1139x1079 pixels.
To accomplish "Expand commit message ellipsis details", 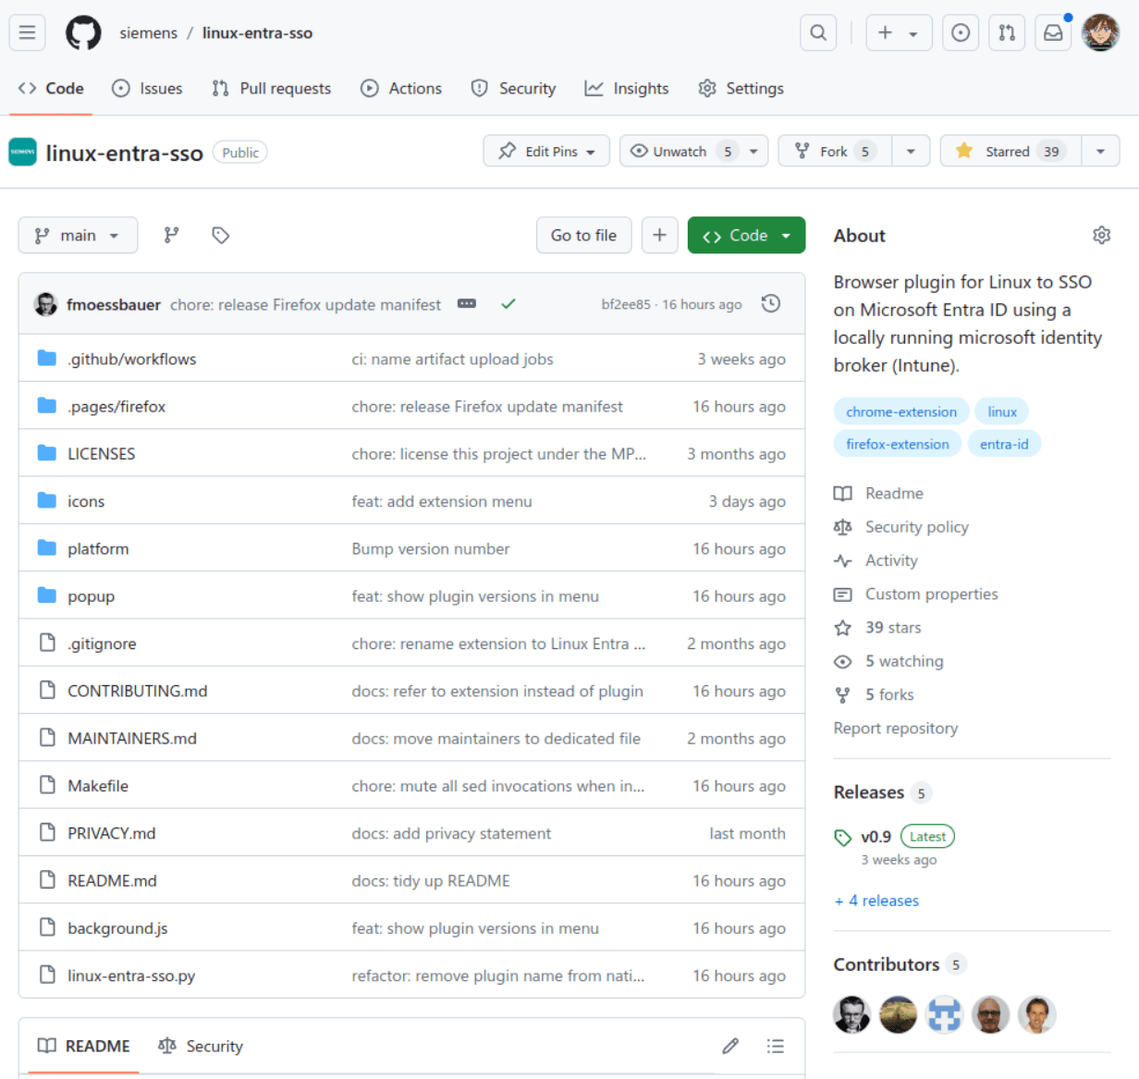I will pyautogui.click(x=467, y=304).
